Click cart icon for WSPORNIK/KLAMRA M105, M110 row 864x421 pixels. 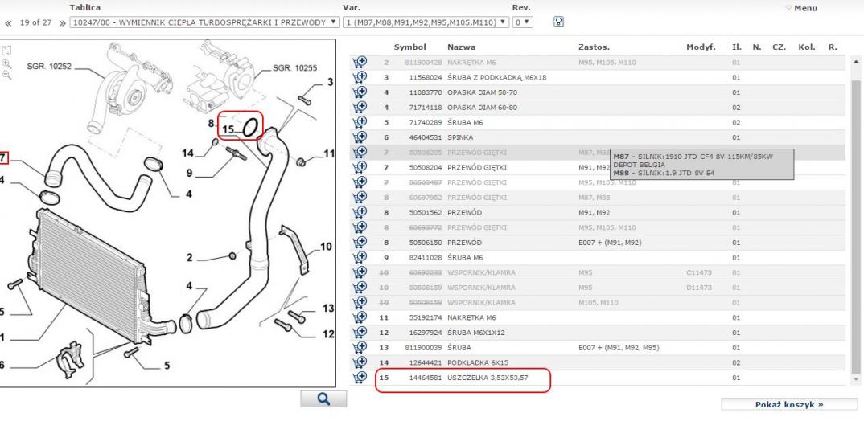point(360,302)
